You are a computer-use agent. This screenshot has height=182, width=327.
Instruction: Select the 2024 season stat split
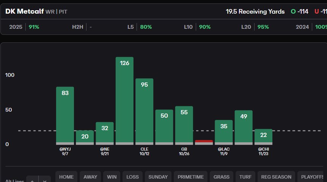[311, 27]
